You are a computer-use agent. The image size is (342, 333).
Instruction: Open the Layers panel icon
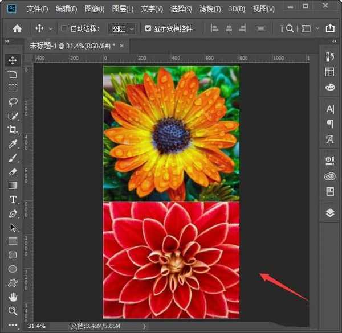coord(329,212)
